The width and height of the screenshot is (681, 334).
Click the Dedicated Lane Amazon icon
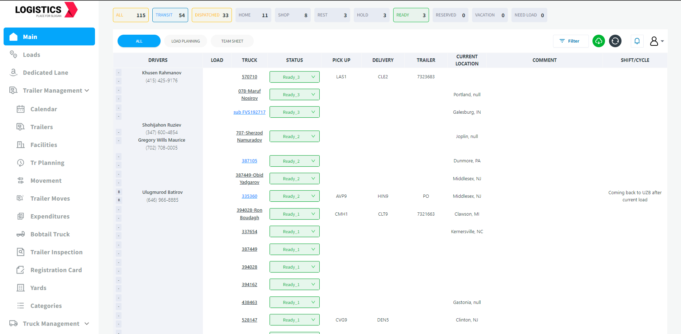pyautogui.click(x=14, y=72)
